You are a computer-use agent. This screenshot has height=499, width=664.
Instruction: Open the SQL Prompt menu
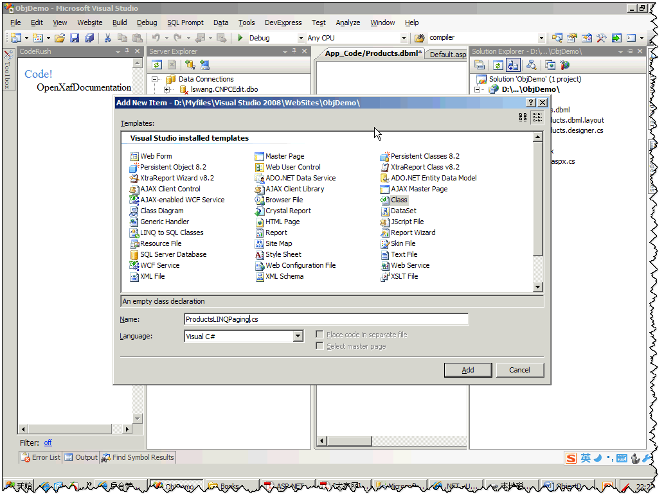coord(185,23)
